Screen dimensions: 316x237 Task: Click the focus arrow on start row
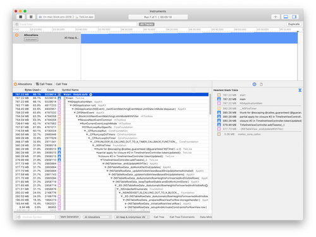[91, 94]
